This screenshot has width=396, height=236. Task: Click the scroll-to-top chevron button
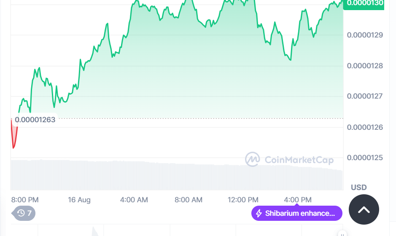(x=364, y=209)
